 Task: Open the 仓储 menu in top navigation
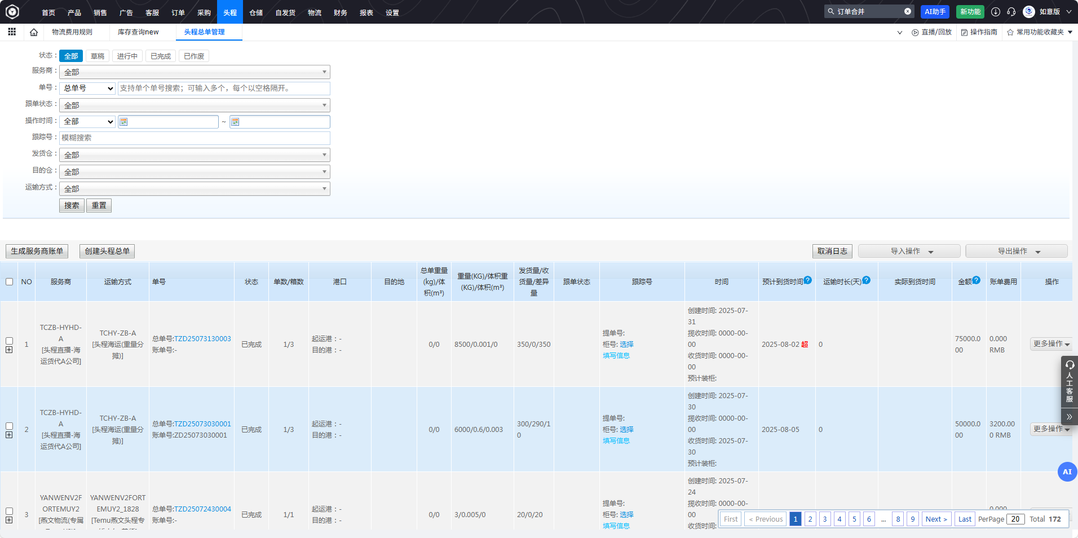coord(256,12)
